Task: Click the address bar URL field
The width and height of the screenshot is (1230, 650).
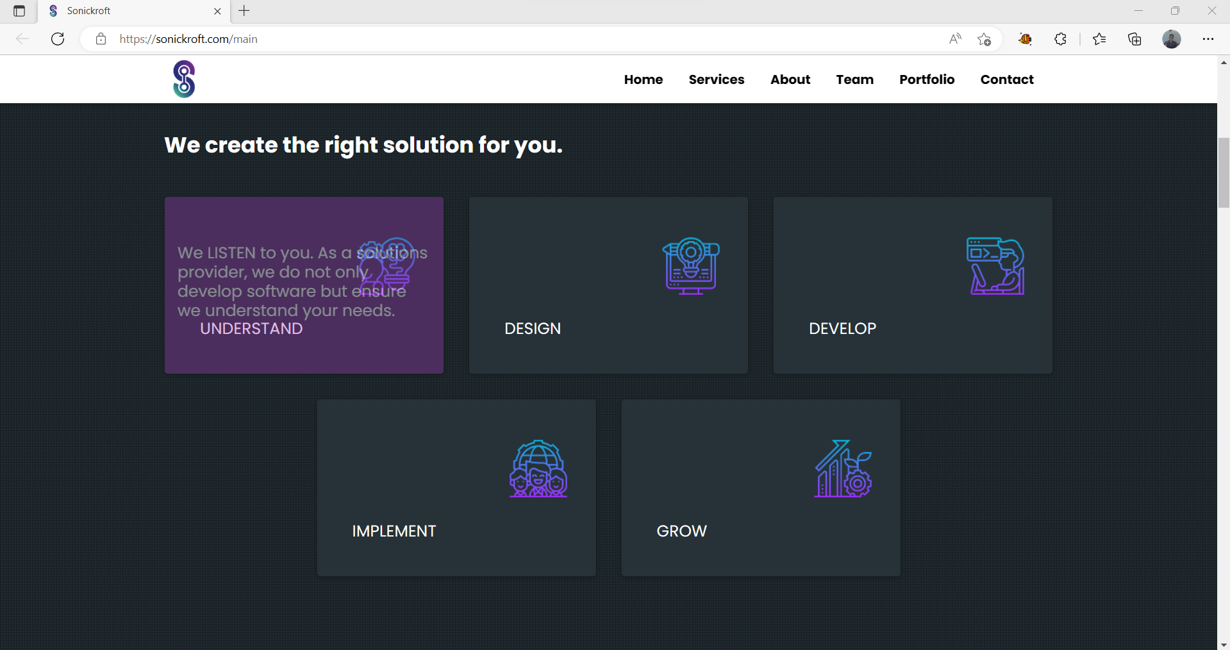Action: coord(513,39)
